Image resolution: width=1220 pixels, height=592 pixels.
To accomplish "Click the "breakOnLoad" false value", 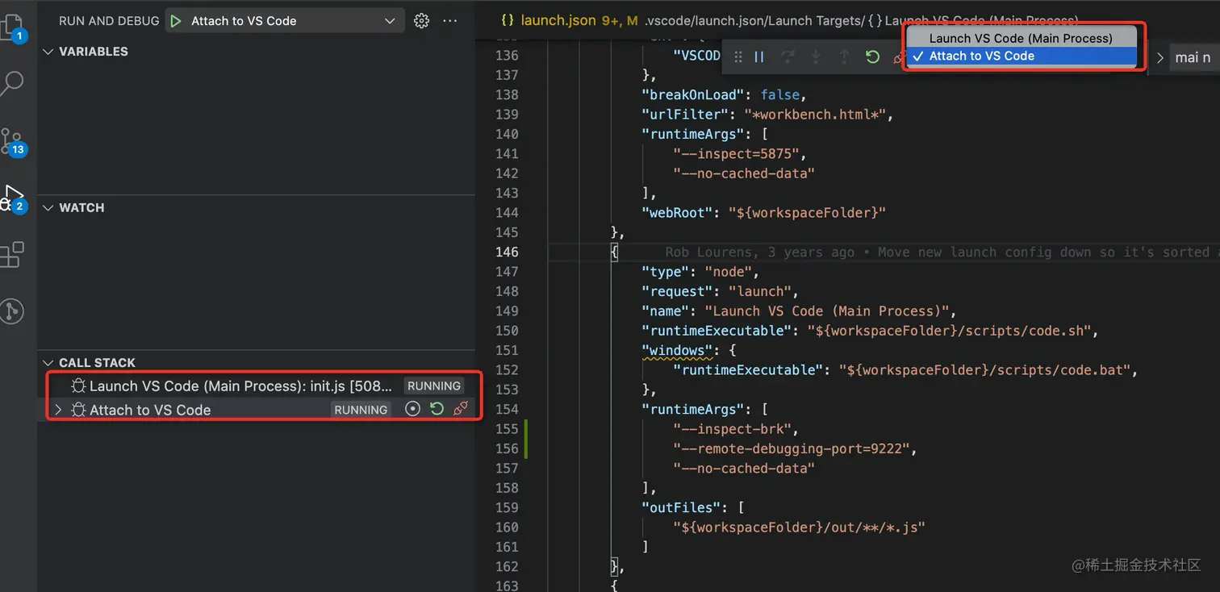I will [x=780, y=94].
